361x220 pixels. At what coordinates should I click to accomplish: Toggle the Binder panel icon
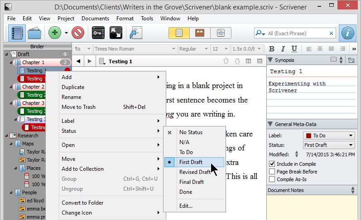tap(17, 33)
